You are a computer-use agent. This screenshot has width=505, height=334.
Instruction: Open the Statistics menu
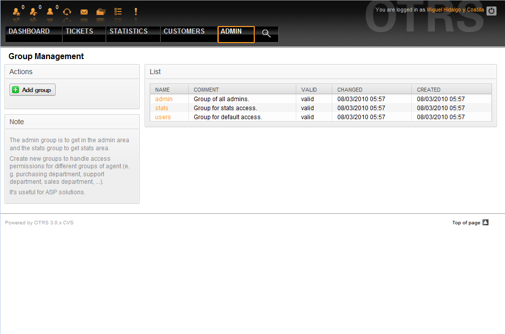(129, 32)
